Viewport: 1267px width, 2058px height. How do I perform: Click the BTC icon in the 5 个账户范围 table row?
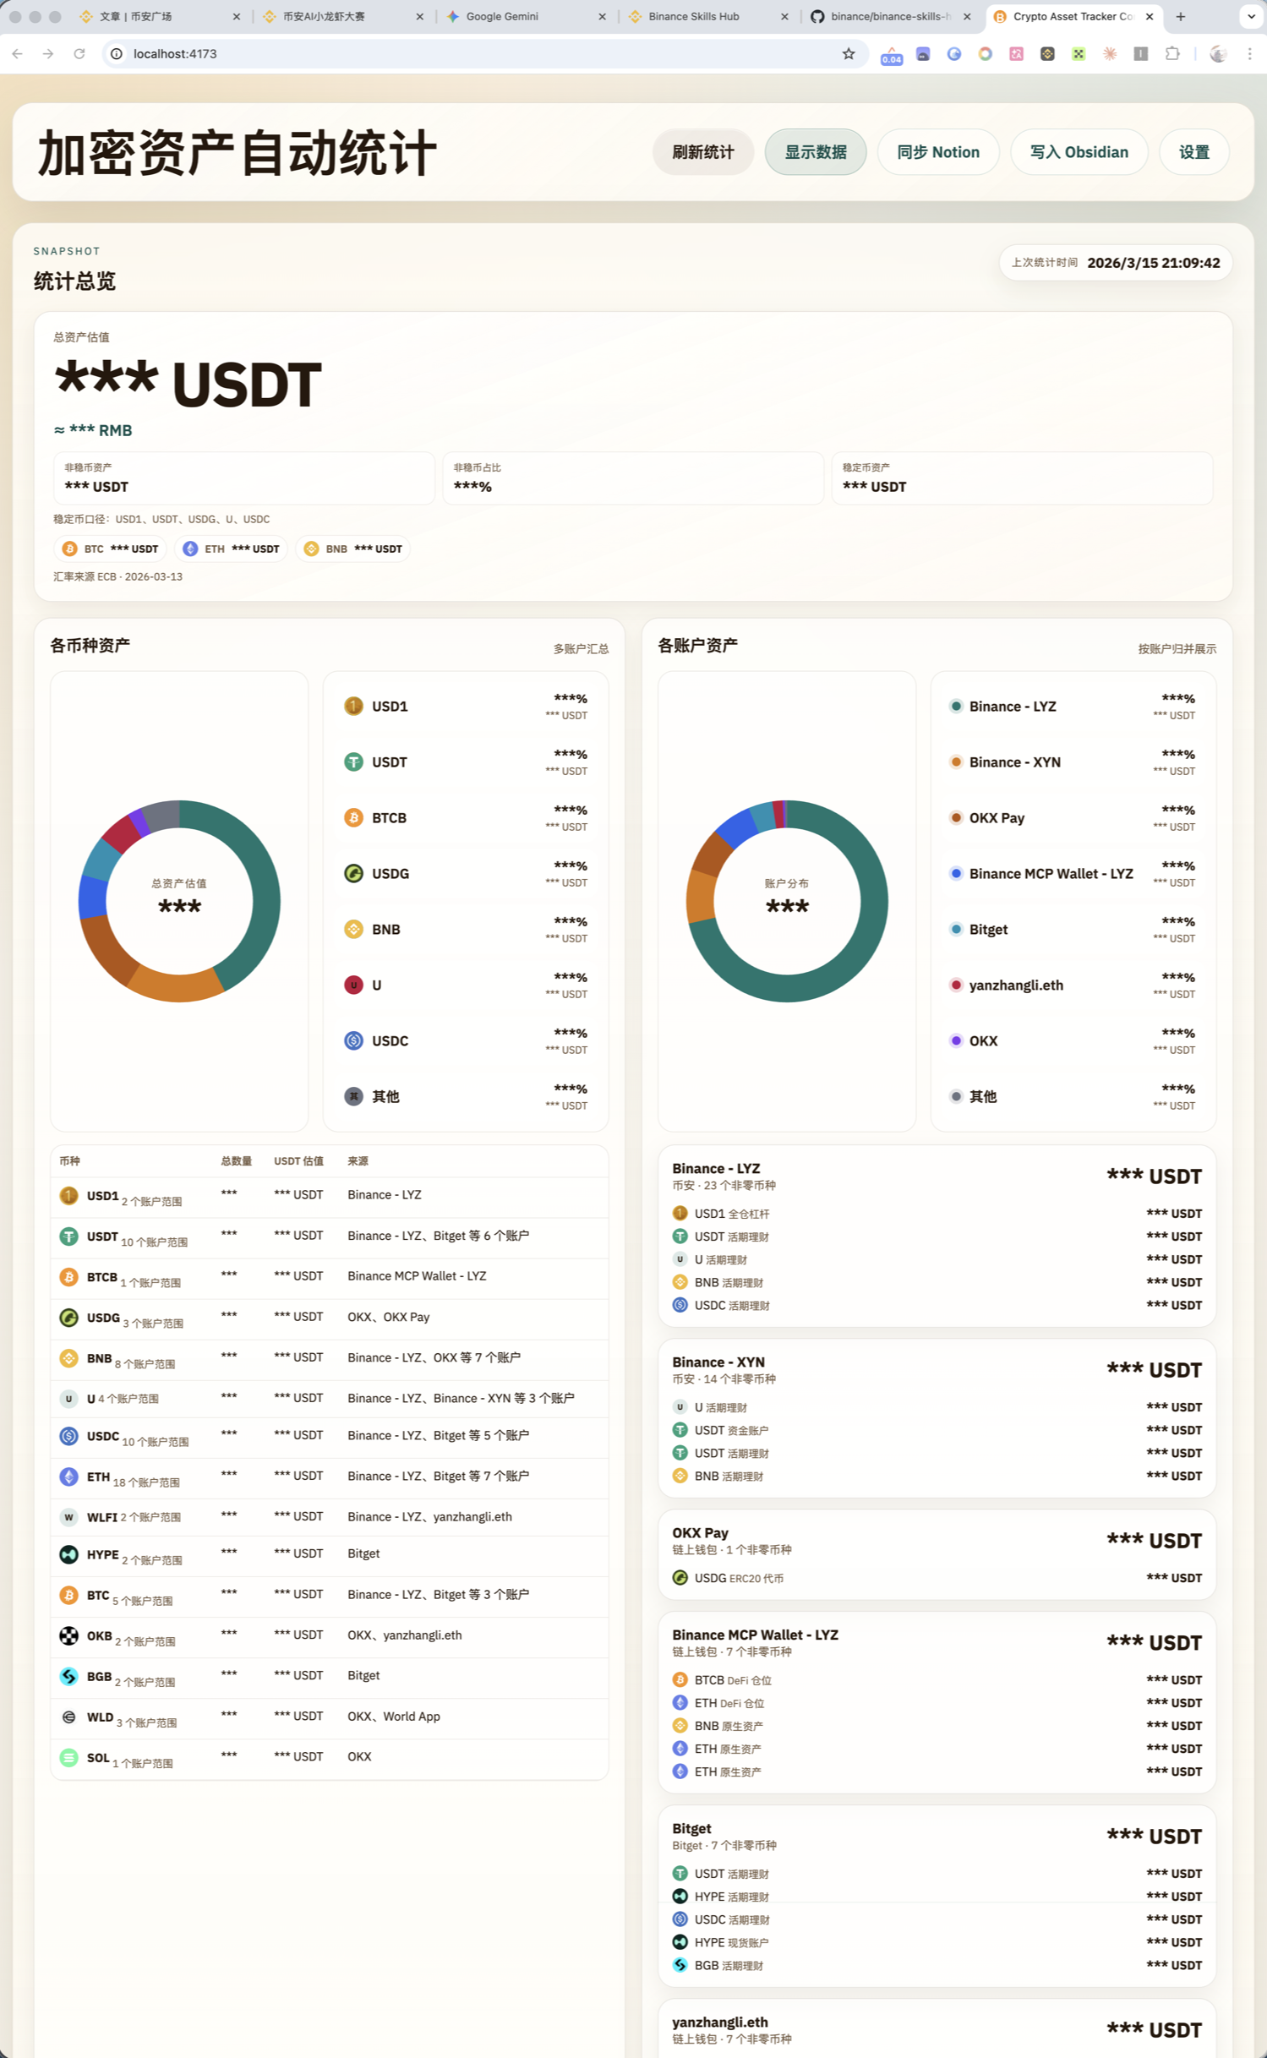pyautogui.click(x=69, y=1595)
